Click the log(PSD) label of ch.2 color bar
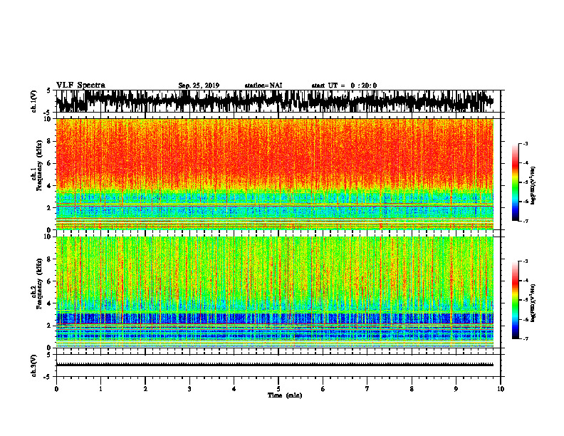 pos(533,303)
